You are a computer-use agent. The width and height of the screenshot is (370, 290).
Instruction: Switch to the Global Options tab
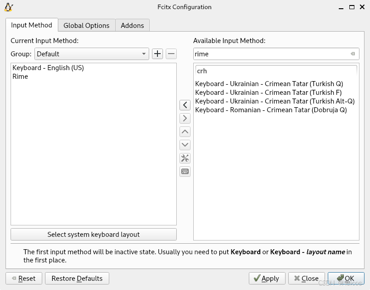click(86, 26)
